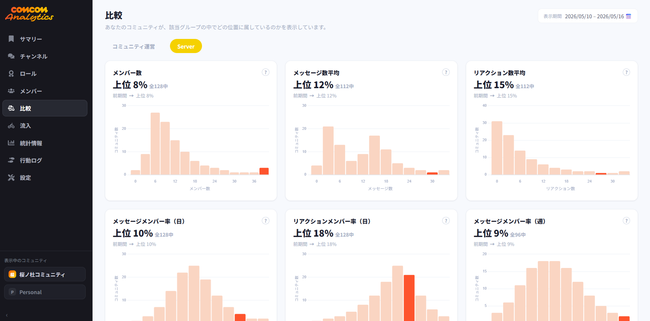Select the Server tab
650x321 pixels.
pyautogui.click(x=186, y=46)
